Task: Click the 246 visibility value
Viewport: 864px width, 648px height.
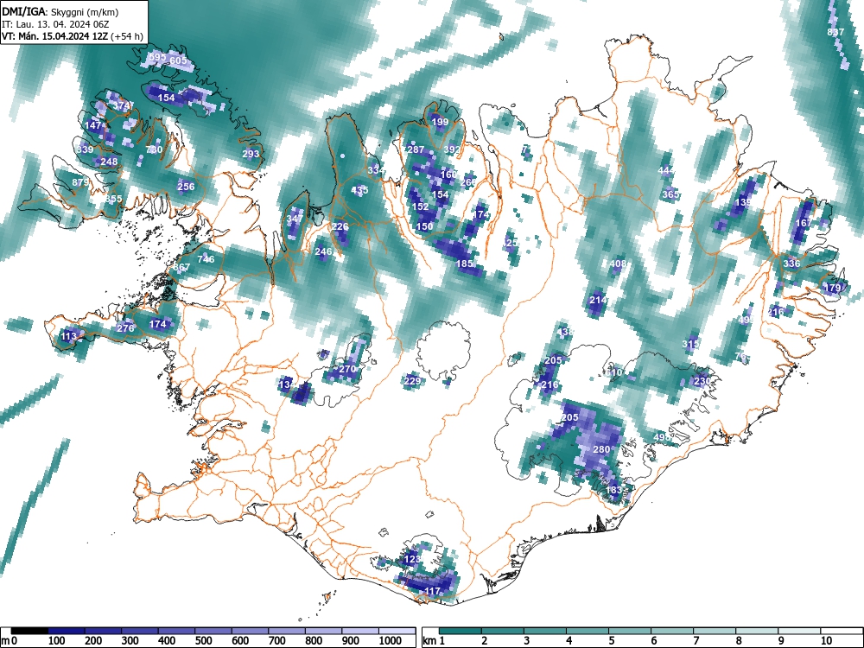Action: tap(323, 251)
